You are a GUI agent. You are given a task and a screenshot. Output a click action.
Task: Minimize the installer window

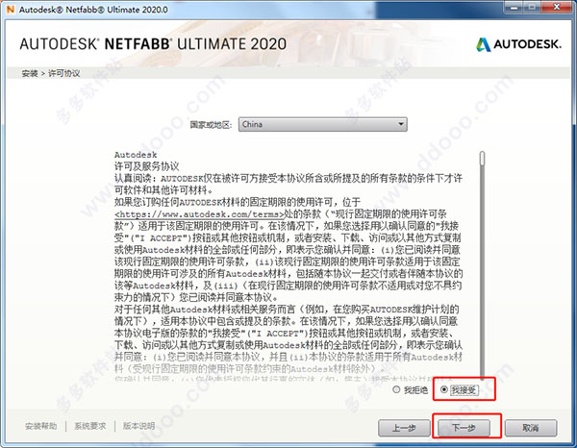[514, 7]
